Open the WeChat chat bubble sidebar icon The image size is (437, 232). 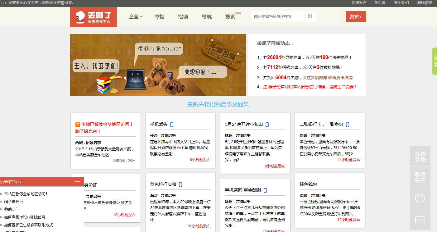pos(420,198)
